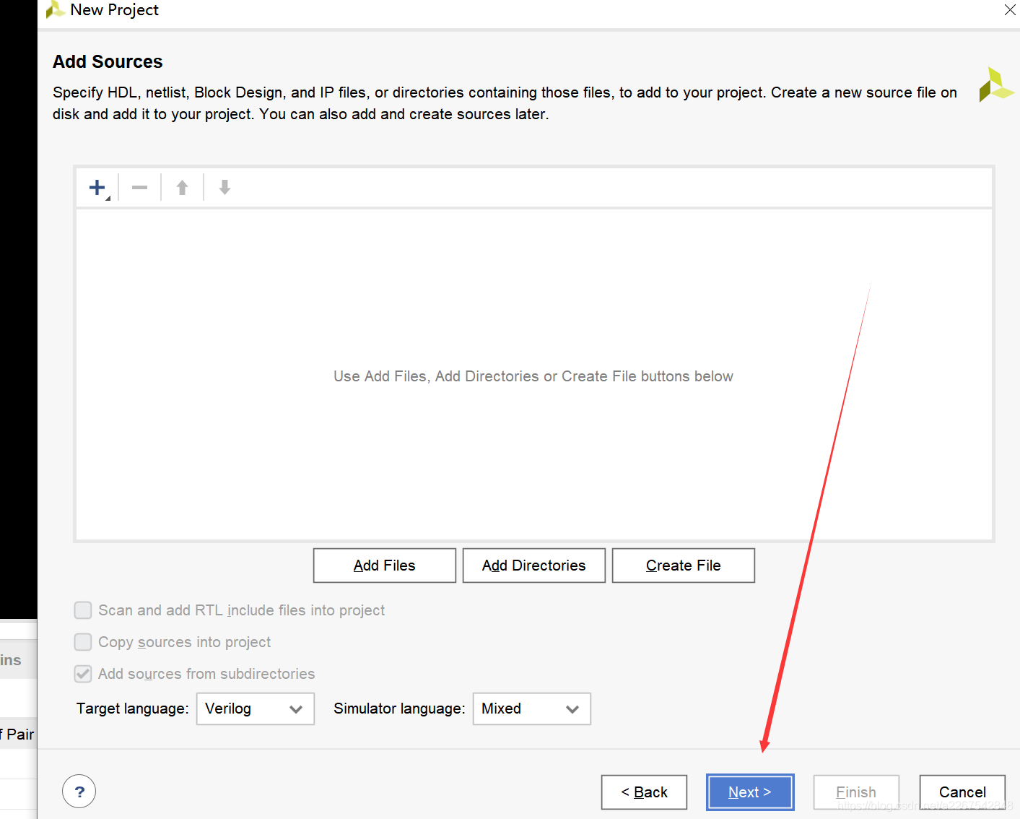Click the Add Files button

coord(385,565)
